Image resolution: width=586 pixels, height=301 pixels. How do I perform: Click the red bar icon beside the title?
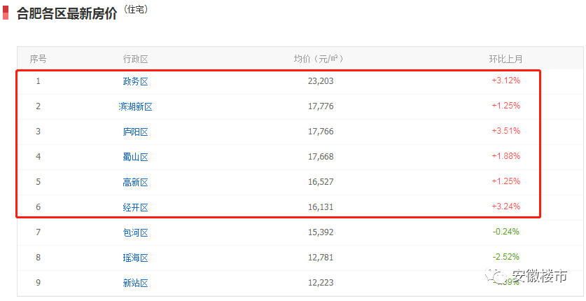[x=5, y=12]
